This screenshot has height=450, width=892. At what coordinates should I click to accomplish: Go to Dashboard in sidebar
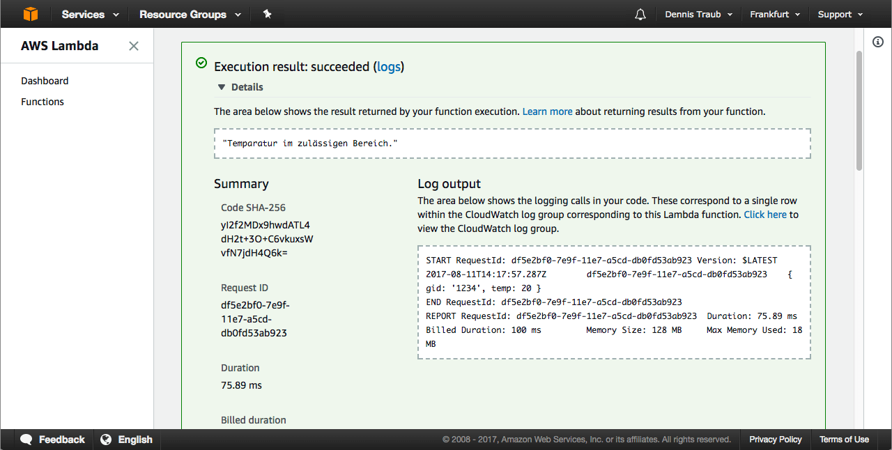pos(45,81)
